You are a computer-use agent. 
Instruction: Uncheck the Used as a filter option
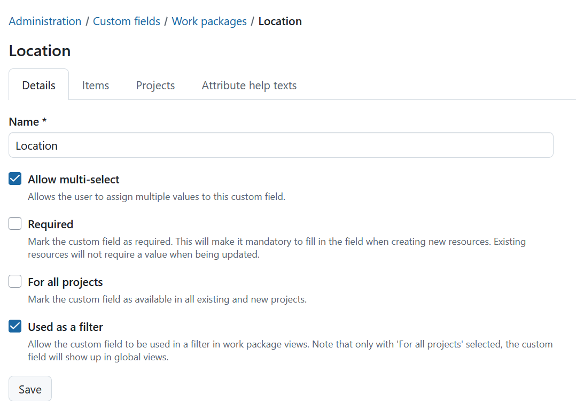[x=14, y=326]
